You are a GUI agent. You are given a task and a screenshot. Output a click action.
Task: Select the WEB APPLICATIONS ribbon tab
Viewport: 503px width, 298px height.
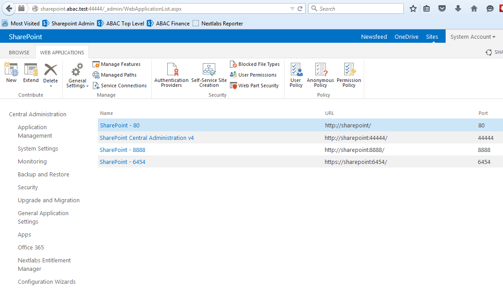click(x=62, y=53)
